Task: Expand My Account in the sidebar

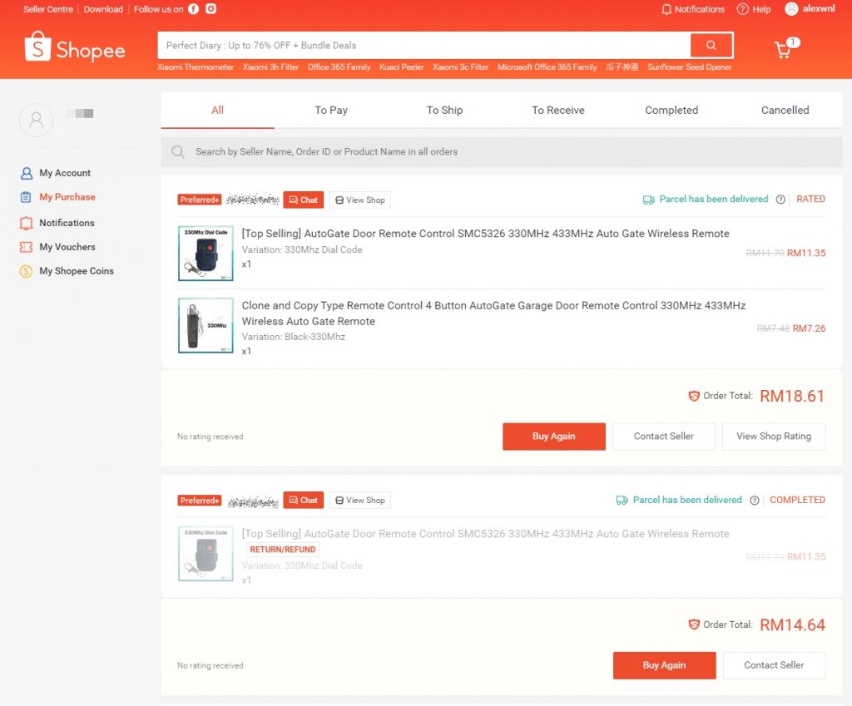Action: [x=65, y=173]
